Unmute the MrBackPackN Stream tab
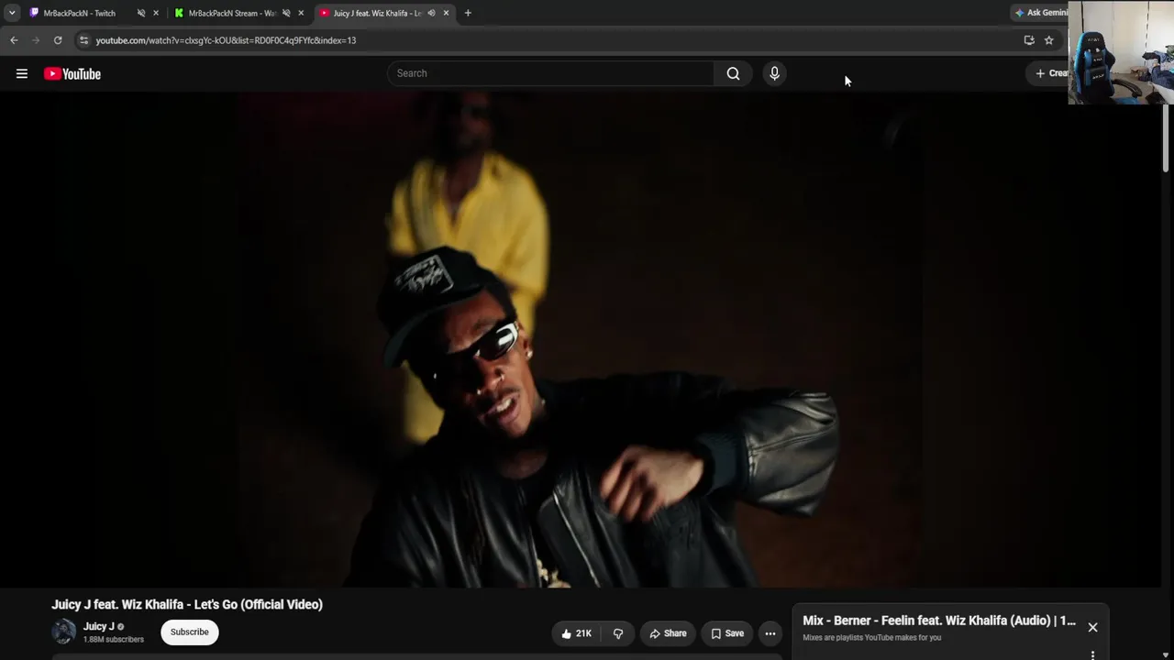Screen dimensions: 1174x660 point(286,13)
